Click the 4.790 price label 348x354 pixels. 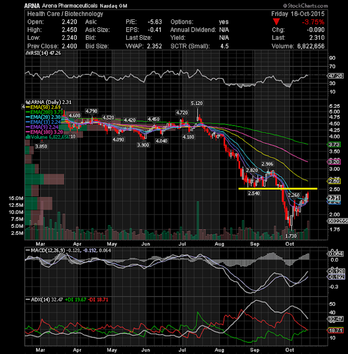click(x=91, y=111)
